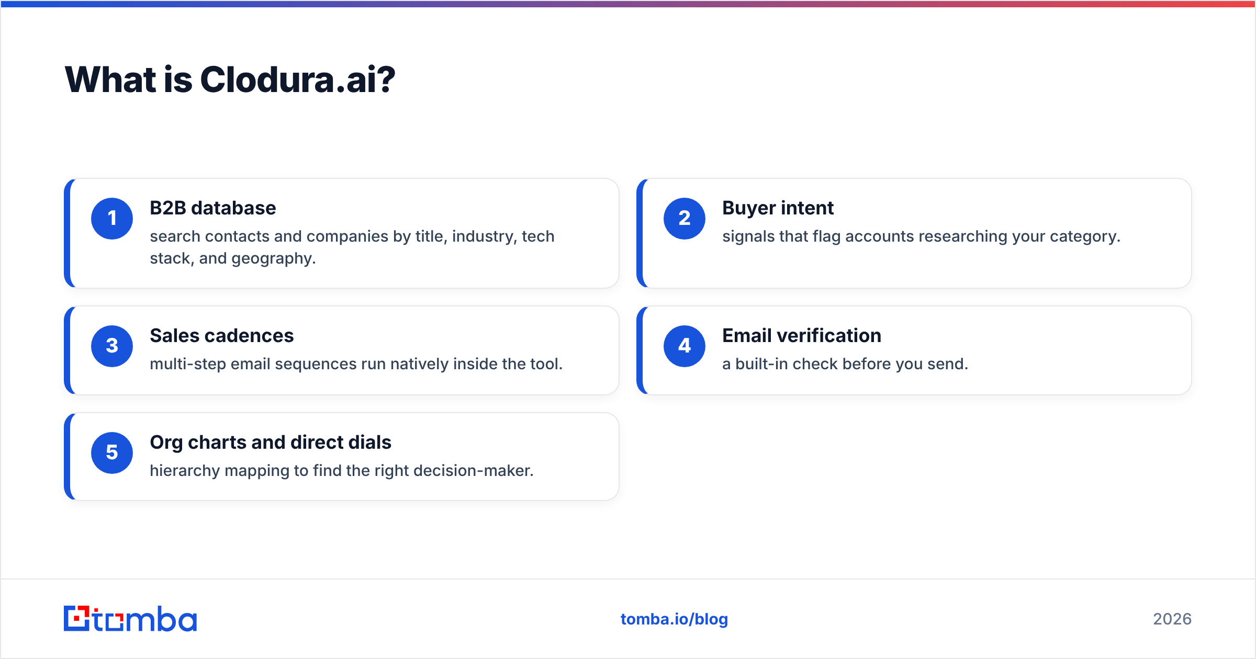This screenshot has width=1256, height=659.
Task: Click the 'signals that flag accounts' description
Action: click(921, 236)
